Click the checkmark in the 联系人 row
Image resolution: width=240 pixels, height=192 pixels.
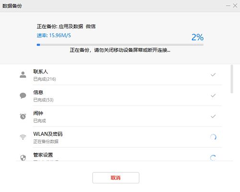pyautogui.click(x=213, y=75)
